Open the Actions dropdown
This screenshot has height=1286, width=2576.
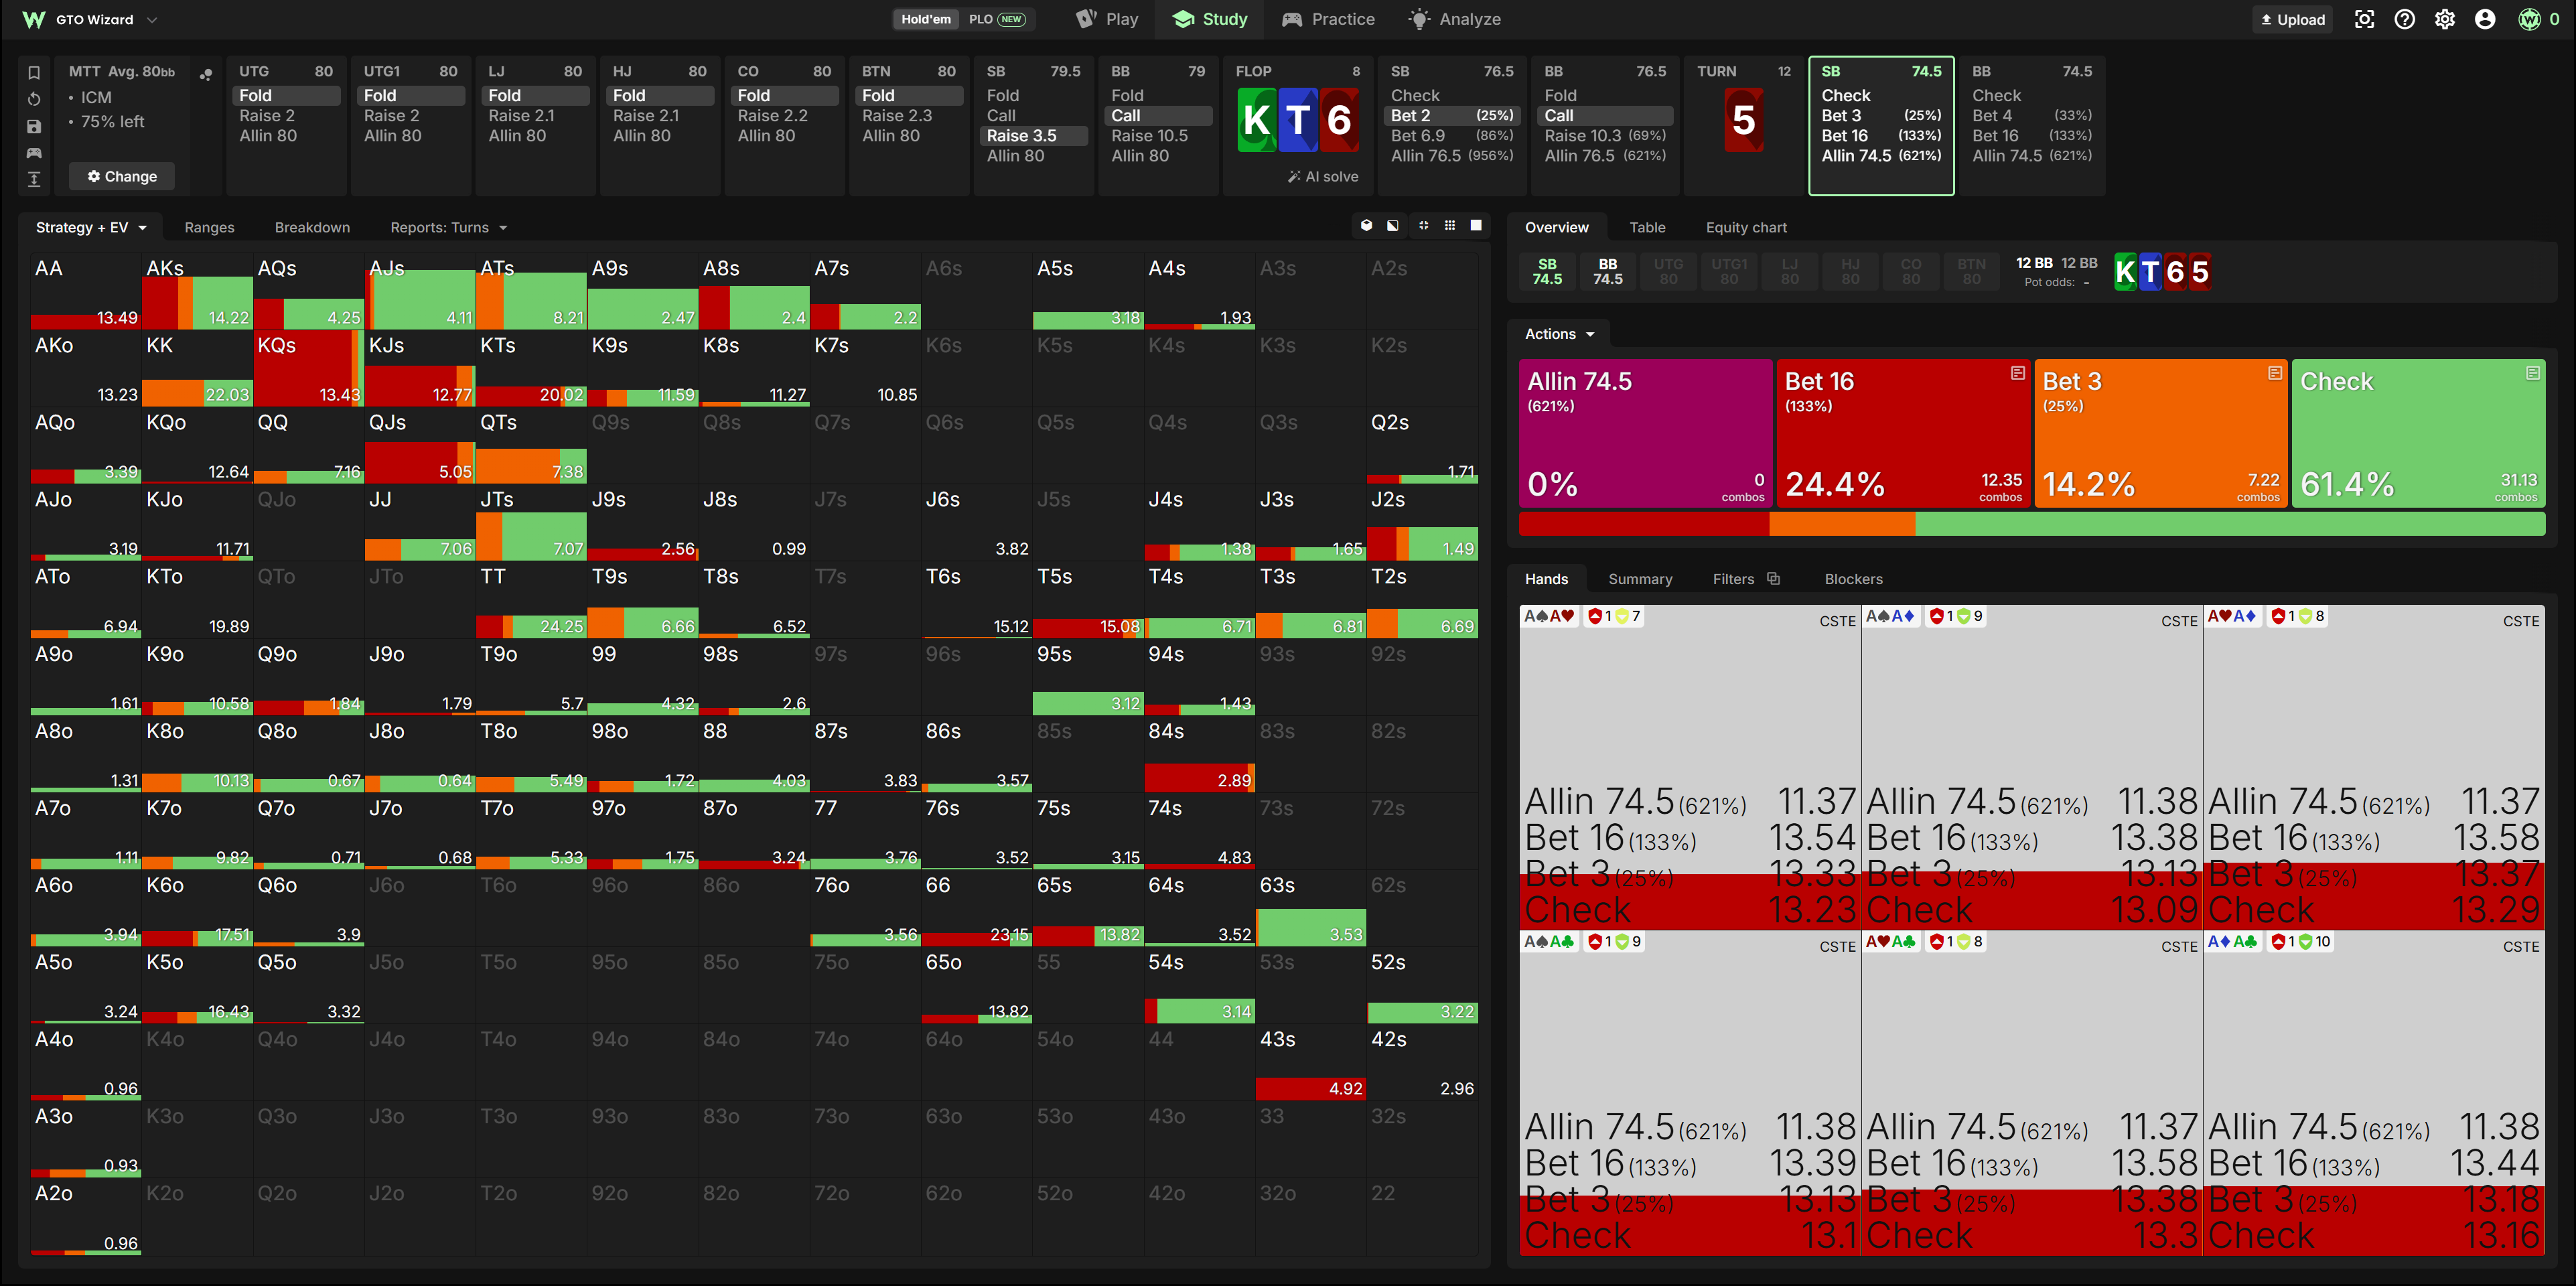click(1559, 334)
